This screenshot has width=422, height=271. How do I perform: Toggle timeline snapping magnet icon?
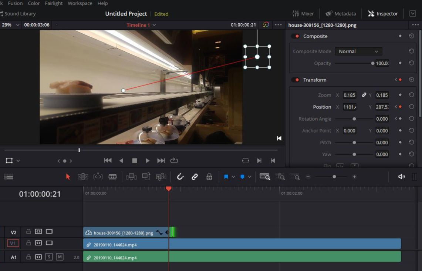point(180,177)
